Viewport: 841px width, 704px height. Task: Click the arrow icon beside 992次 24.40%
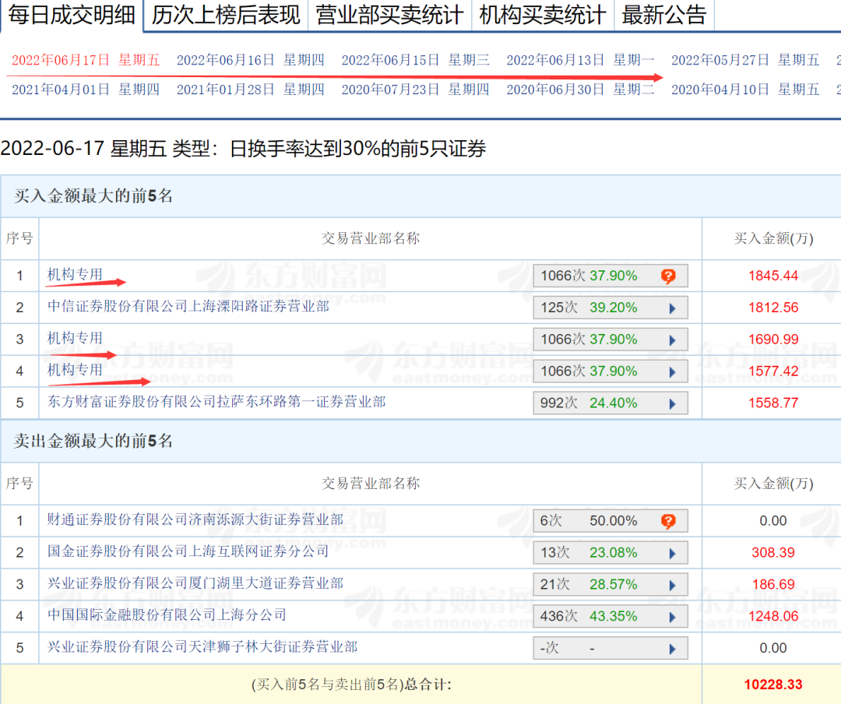coord(672,403)
